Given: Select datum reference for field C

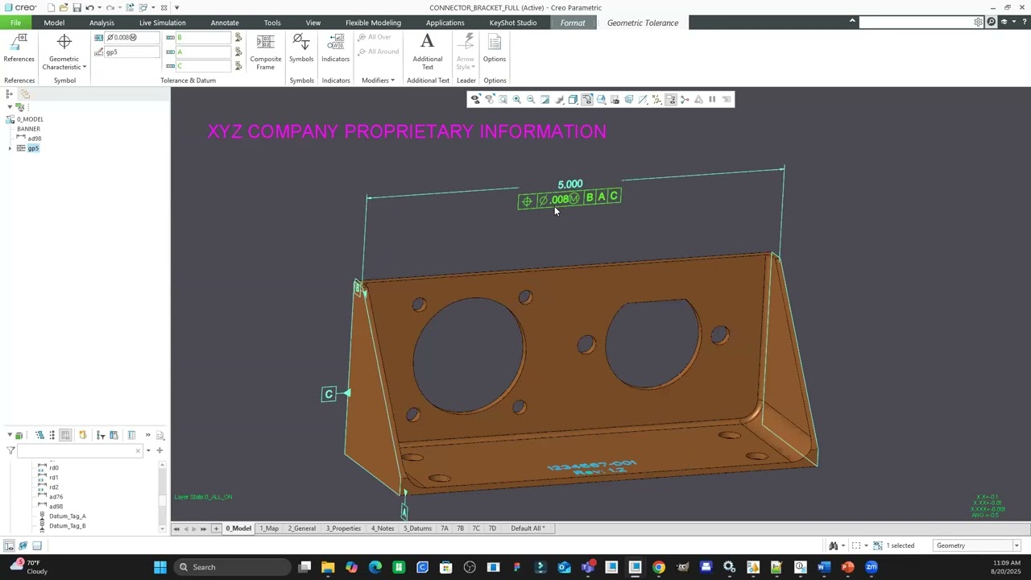Looking at the screenshot, I should pos(238,66).
